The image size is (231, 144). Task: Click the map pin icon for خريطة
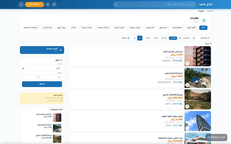coord(128,38)
